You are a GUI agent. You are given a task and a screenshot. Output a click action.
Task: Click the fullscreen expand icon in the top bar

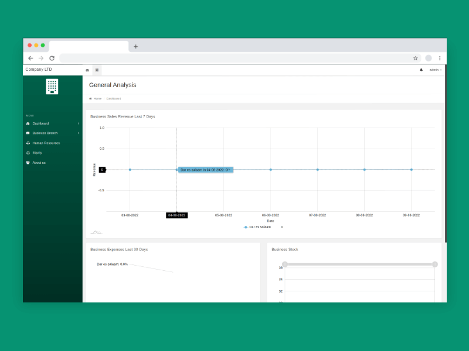[x=97, y=70]
